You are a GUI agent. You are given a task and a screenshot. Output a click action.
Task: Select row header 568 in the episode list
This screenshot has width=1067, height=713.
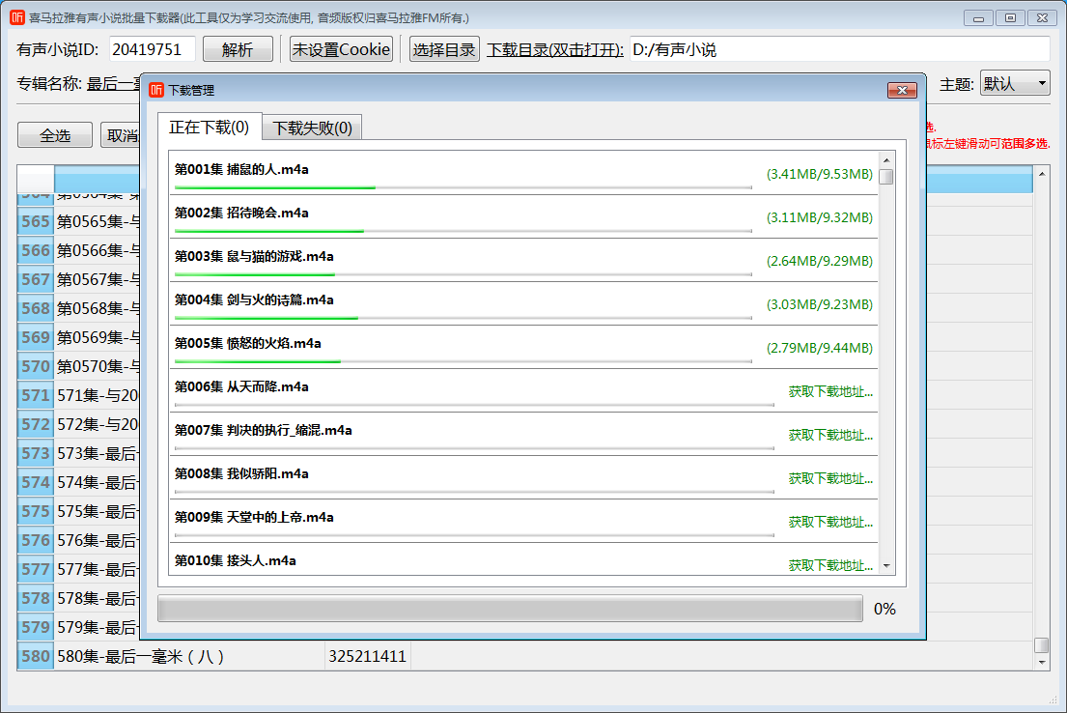pos(36,308)
